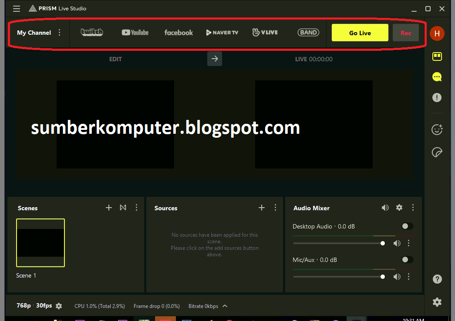Open Audio Mixer advanced settings gear
455x321 pixels.
tap(399, 208)
